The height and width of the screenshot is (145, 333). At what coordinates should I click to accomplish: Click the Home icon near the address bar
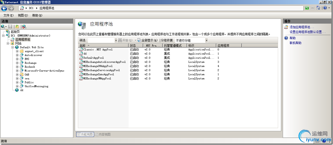point(318,8)
